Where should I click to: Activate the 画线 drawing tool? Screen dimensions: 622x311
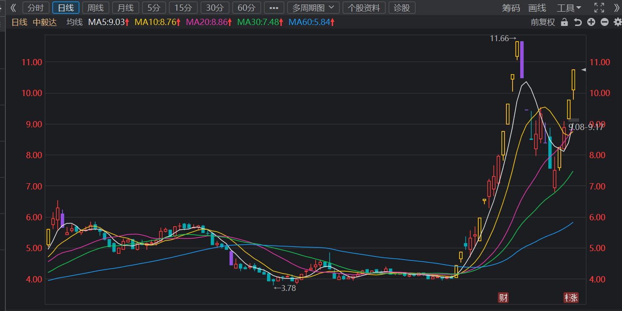(537, 8)
